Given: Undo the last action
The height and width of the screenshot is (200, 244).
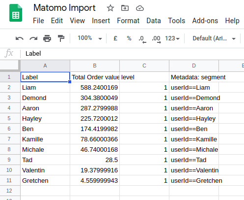Looking at the screenshot, I should [20, 38].
